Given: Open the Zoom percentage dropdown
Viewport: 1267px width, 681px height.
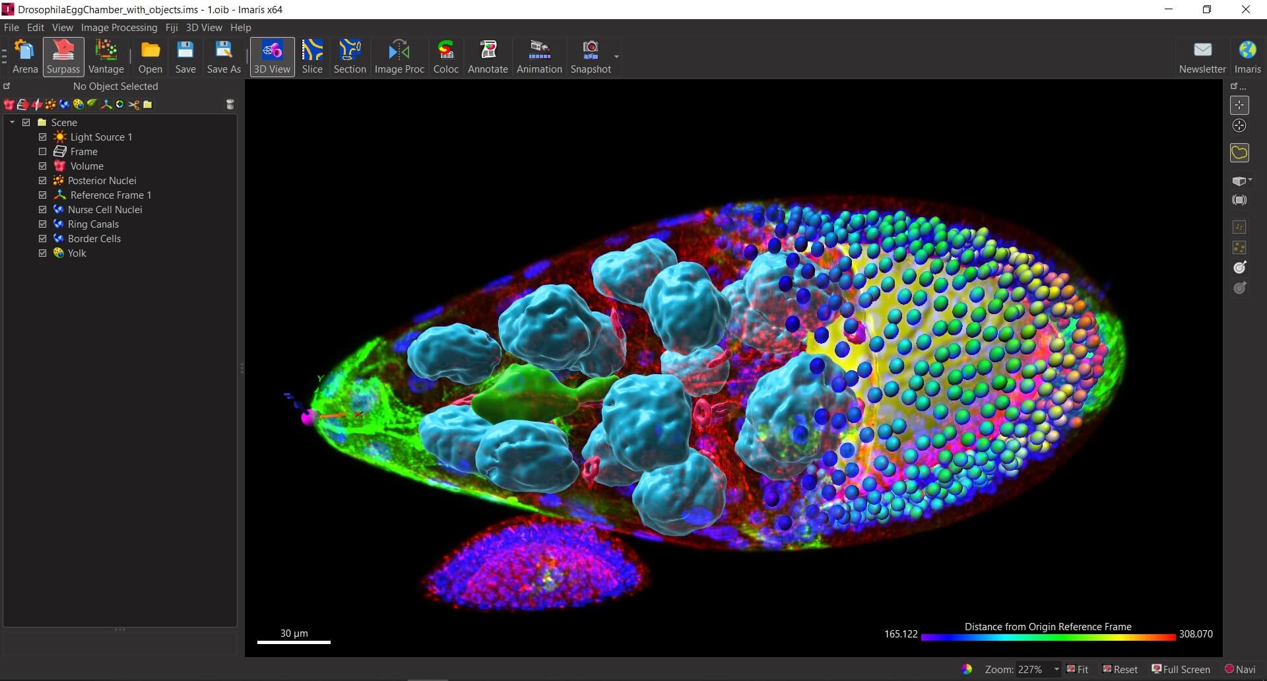Looking at the screenshot, I should 1056,669.
